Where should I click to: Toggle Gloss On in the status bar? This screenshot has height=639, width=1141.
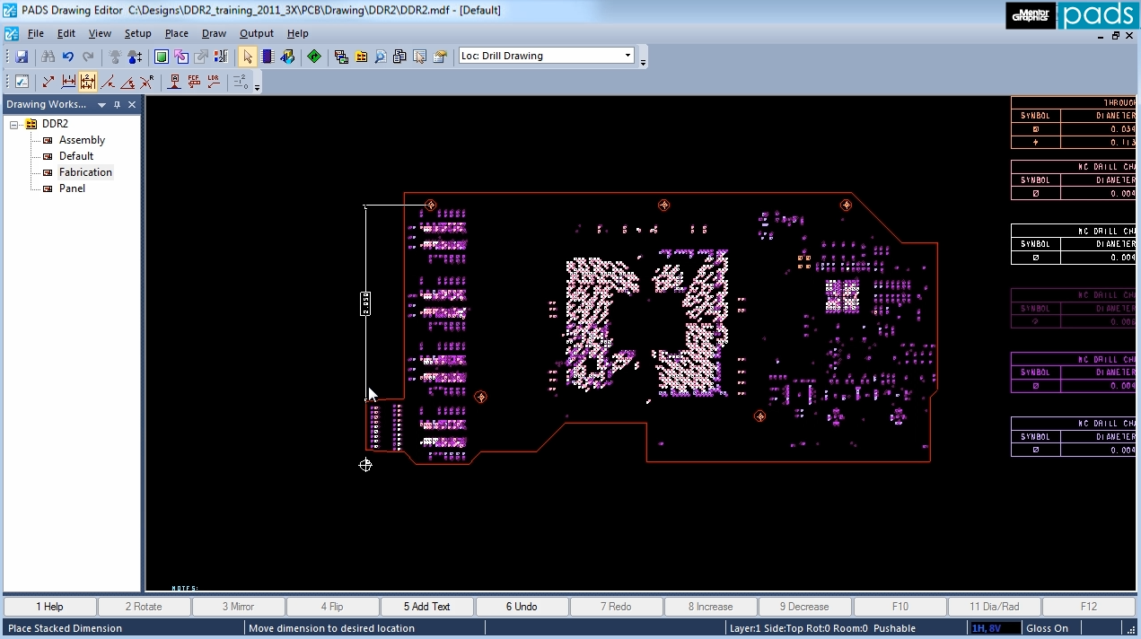1047,627
